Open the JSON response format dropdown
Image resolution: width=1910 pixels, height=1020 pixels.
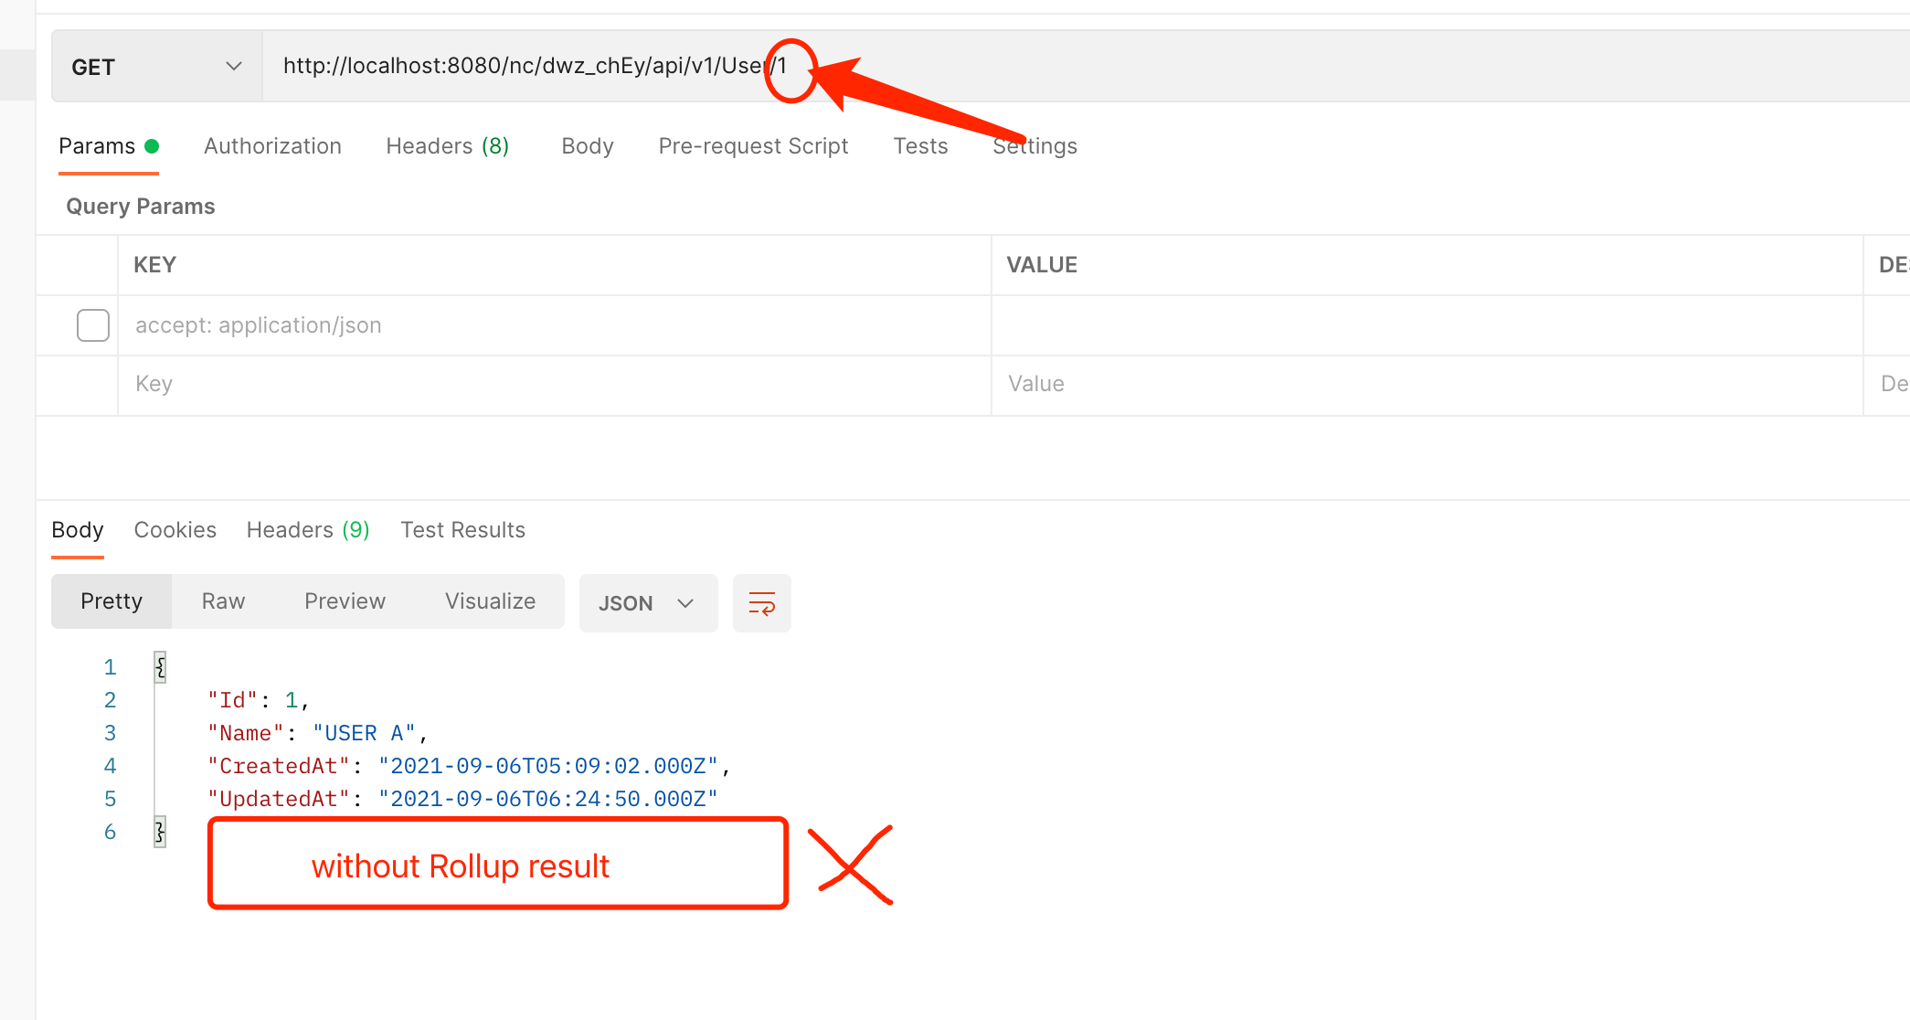coord(647,603)
